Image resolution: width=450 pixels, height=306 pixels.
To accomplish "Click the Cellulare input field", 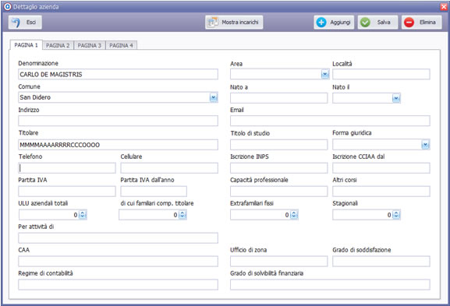I will coord(169,168).
